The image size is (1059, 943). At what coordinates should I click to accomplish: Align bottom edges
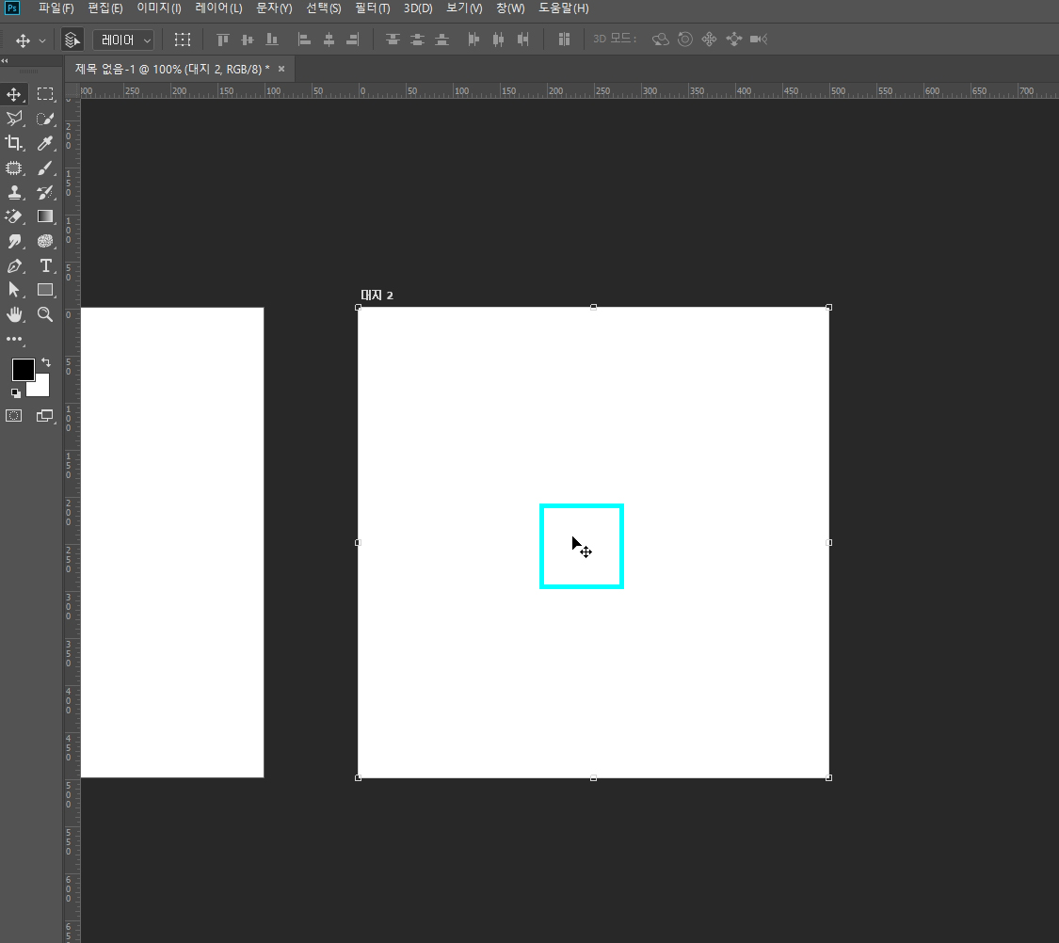(x=272, y=40)
